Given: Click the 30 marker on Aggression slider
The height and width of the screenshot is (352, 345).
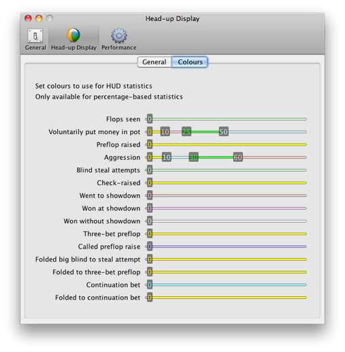Looking at the screenshot, I should point(193,157).
